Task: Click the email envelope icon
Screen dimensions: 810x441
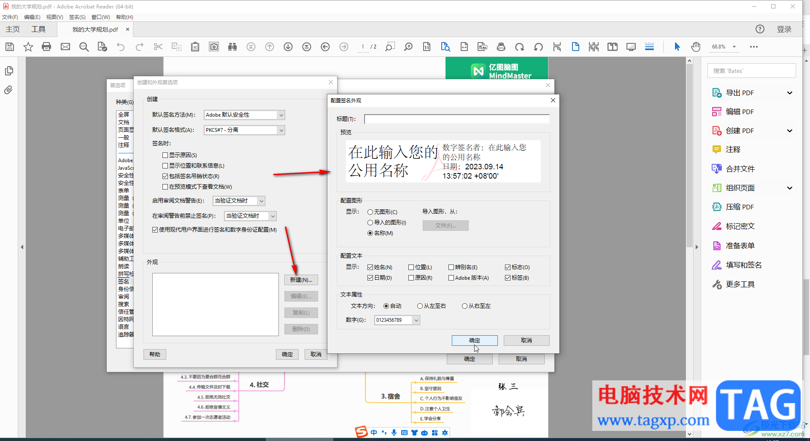Action: coord(65,47)
